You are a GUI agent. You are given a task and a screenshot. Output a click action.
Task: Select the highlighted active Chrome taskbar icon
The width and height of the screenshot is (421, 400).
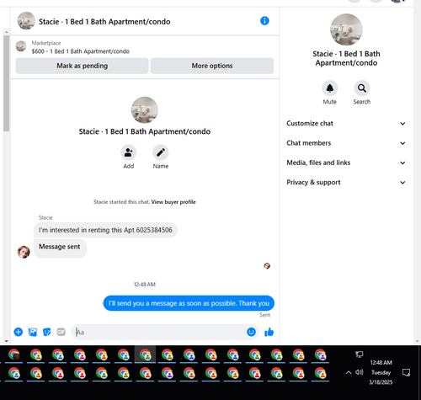(145, 355)
